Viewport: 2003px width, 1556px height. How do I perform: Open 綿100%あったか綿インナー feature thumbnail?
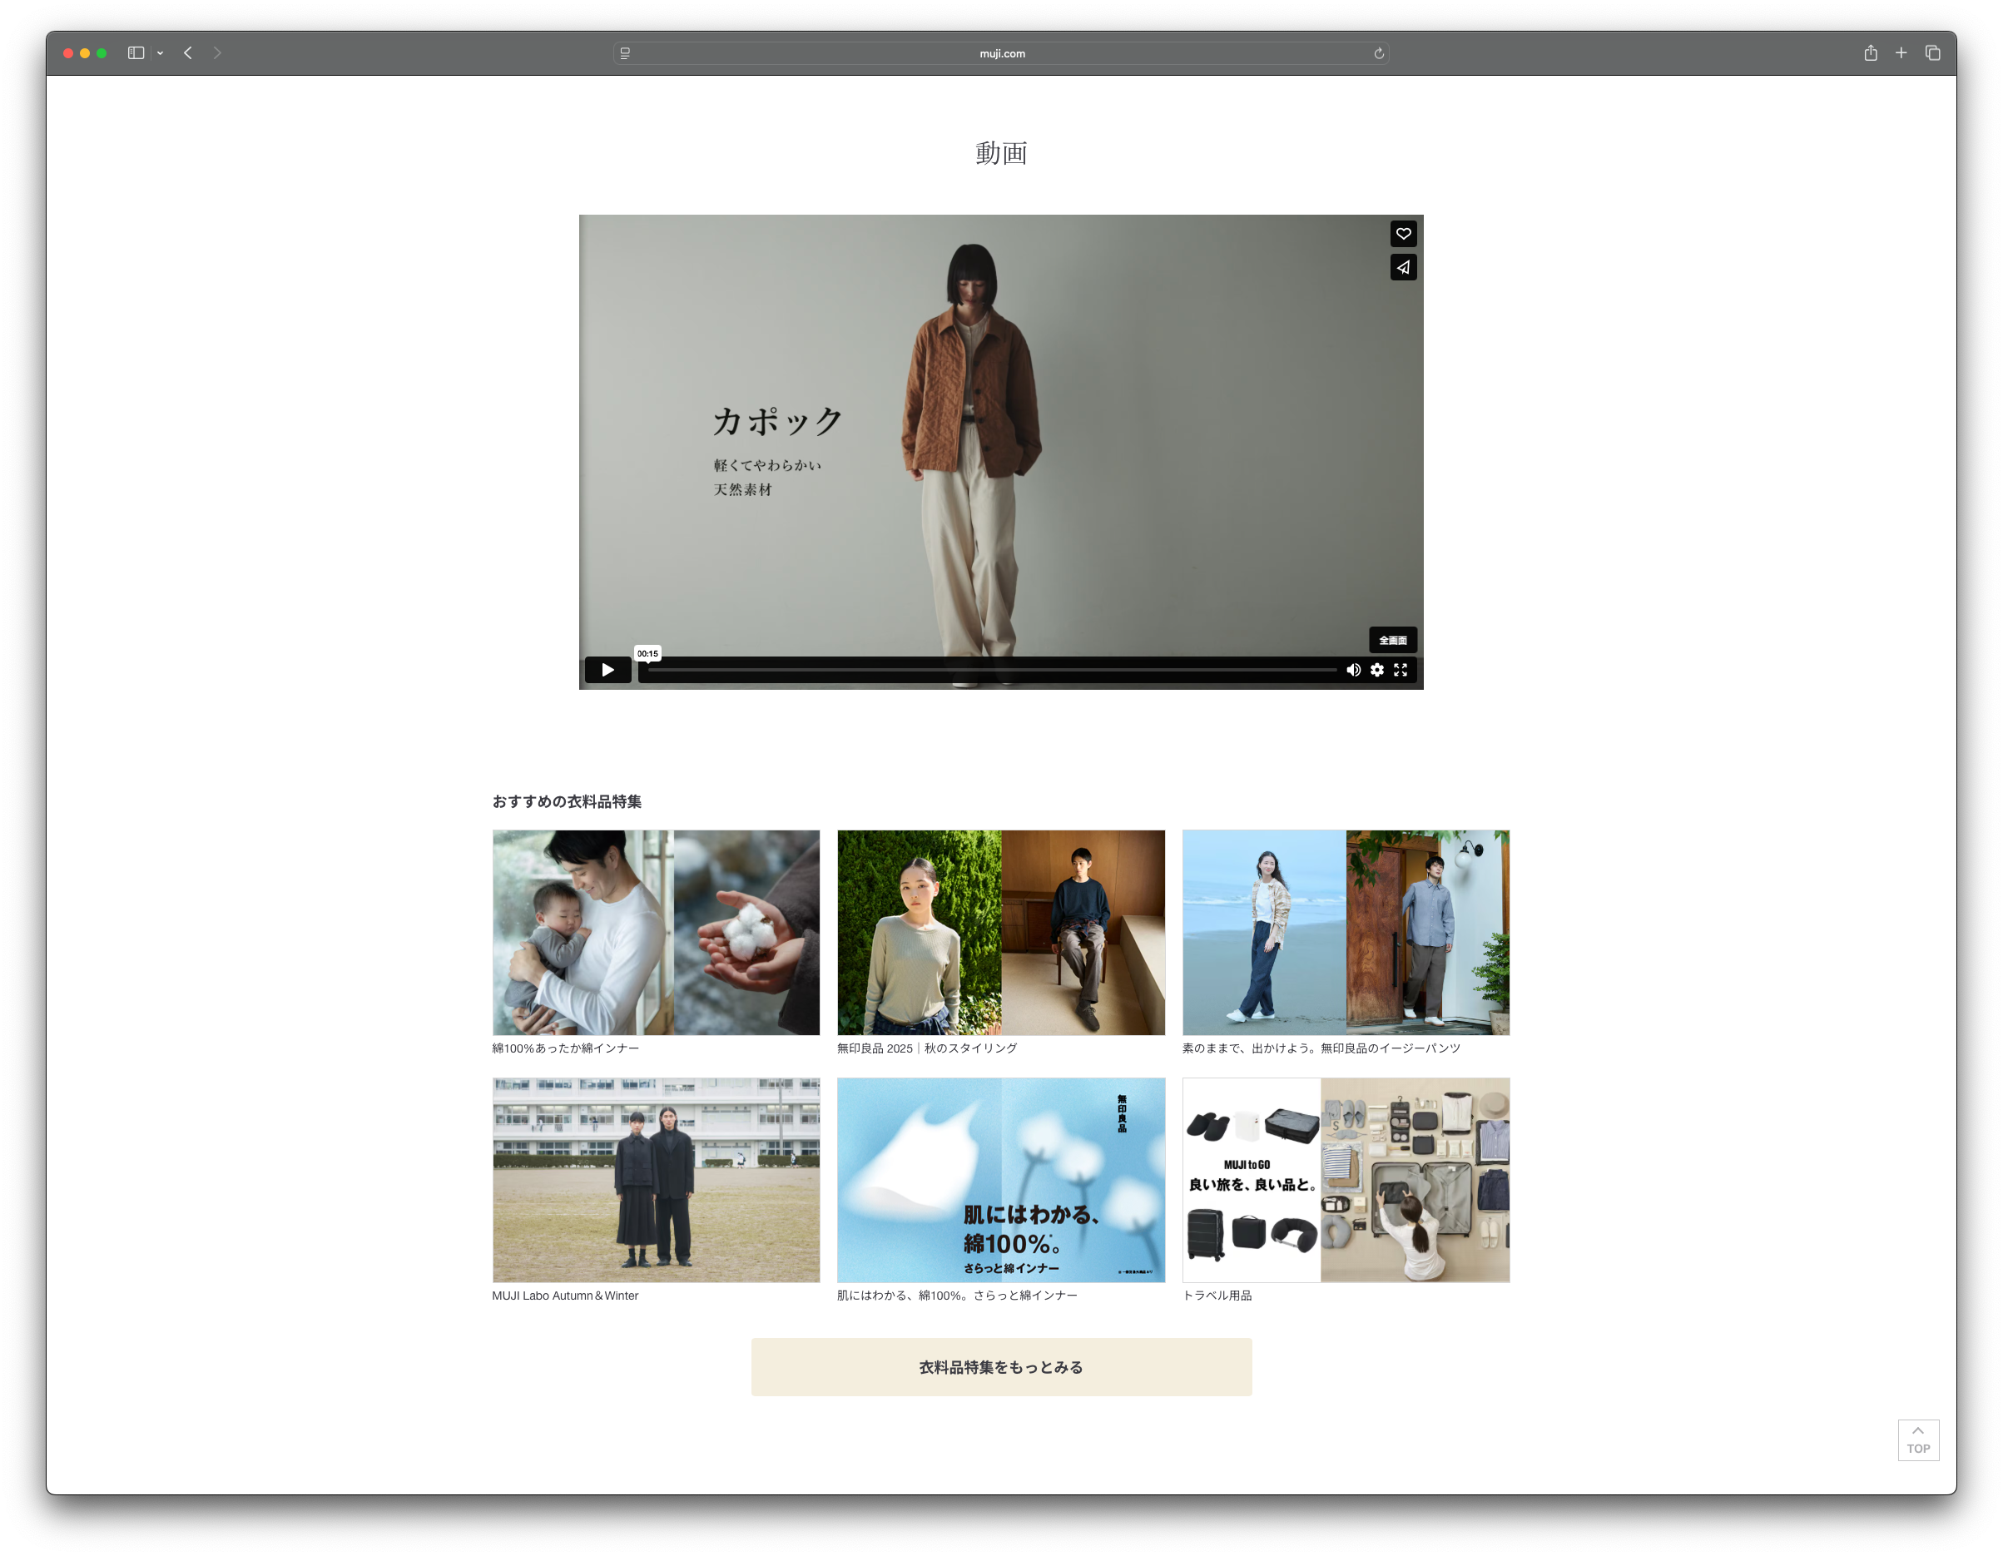click(656, 933)
